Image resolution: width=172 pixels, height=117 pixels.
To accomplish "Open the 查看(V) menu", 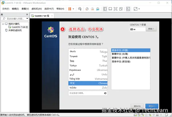I will [25, 9].
